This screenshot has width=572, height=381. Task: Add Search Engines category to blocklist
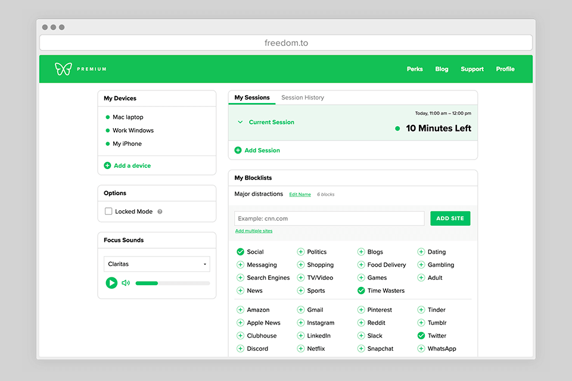pos(240,278)
